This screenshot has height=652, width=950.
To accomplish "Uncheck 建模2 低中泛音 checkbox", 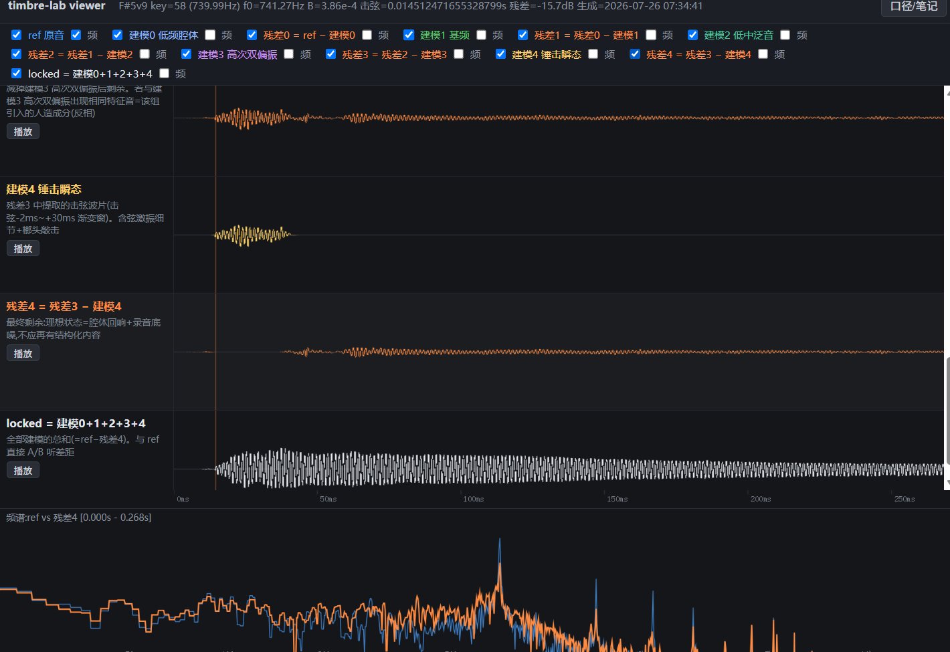I will [693, 35].
